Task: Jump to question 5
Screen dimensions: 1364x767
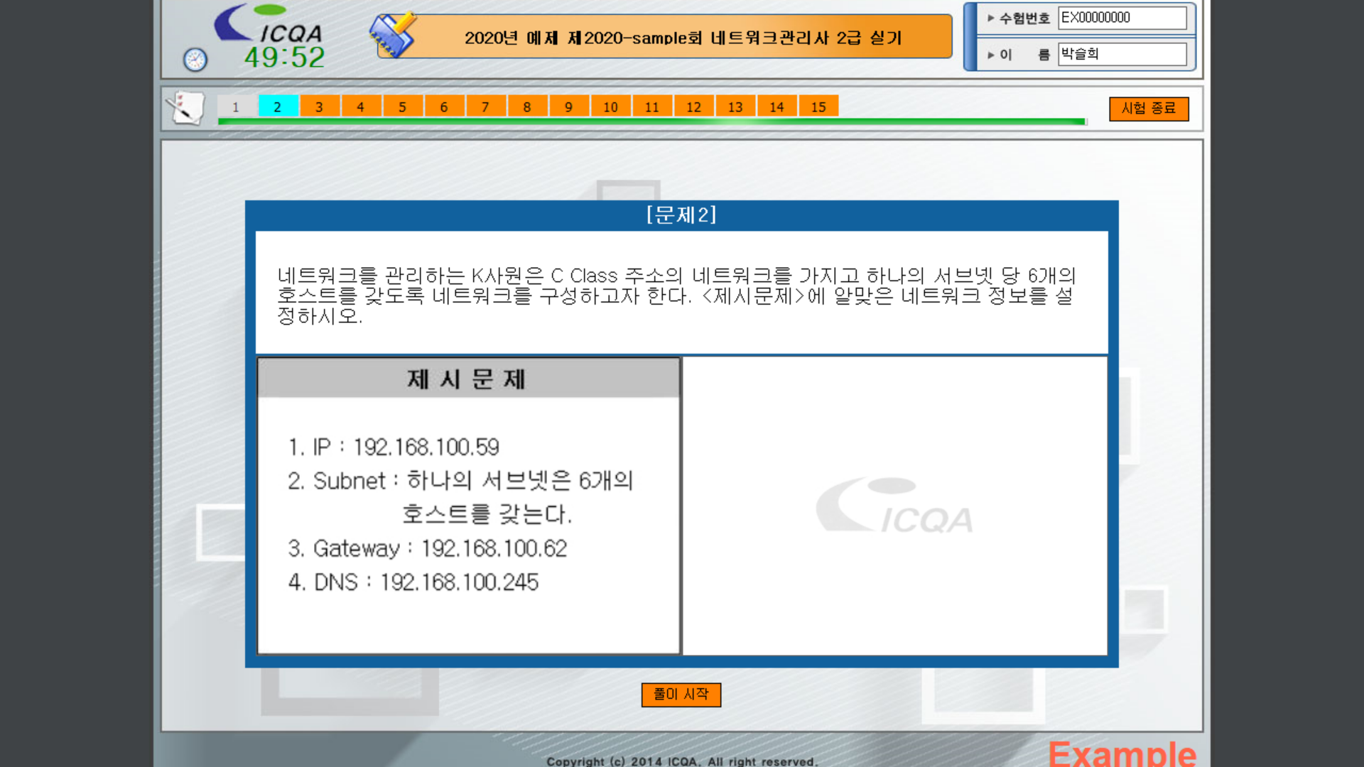Action: tap(402, 107)
